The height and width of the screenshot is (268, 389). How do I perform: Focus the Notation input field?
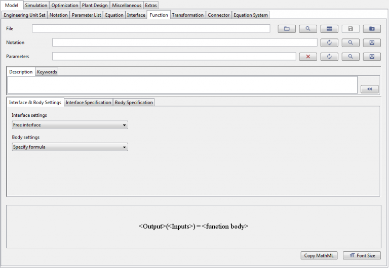coord(184,42)
